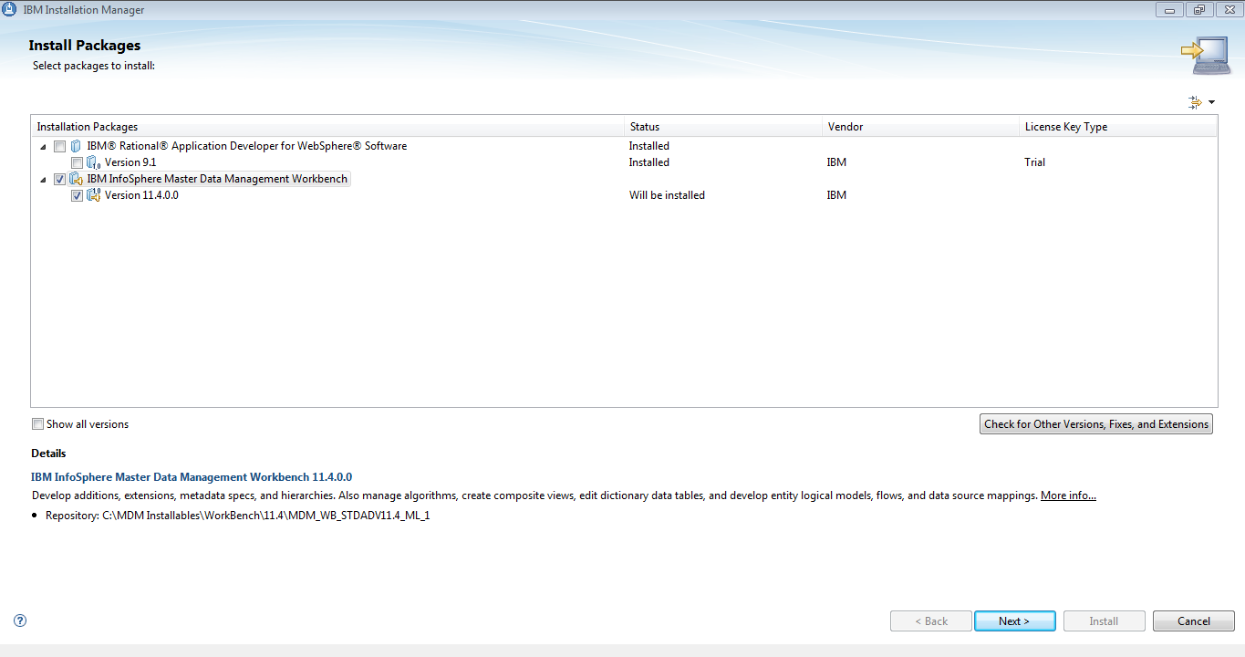
Task: Check the Rational Application Developer checkbox
Action: tap(59, 146)
